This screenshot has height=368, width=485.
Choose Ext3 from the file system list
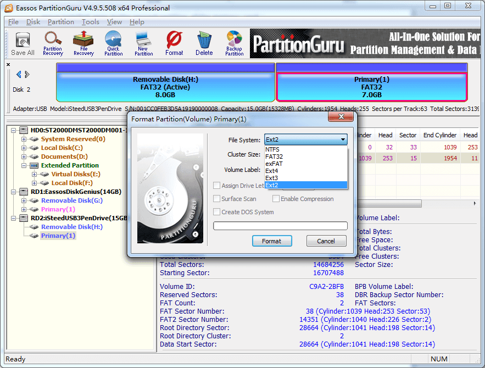[306, 178]
